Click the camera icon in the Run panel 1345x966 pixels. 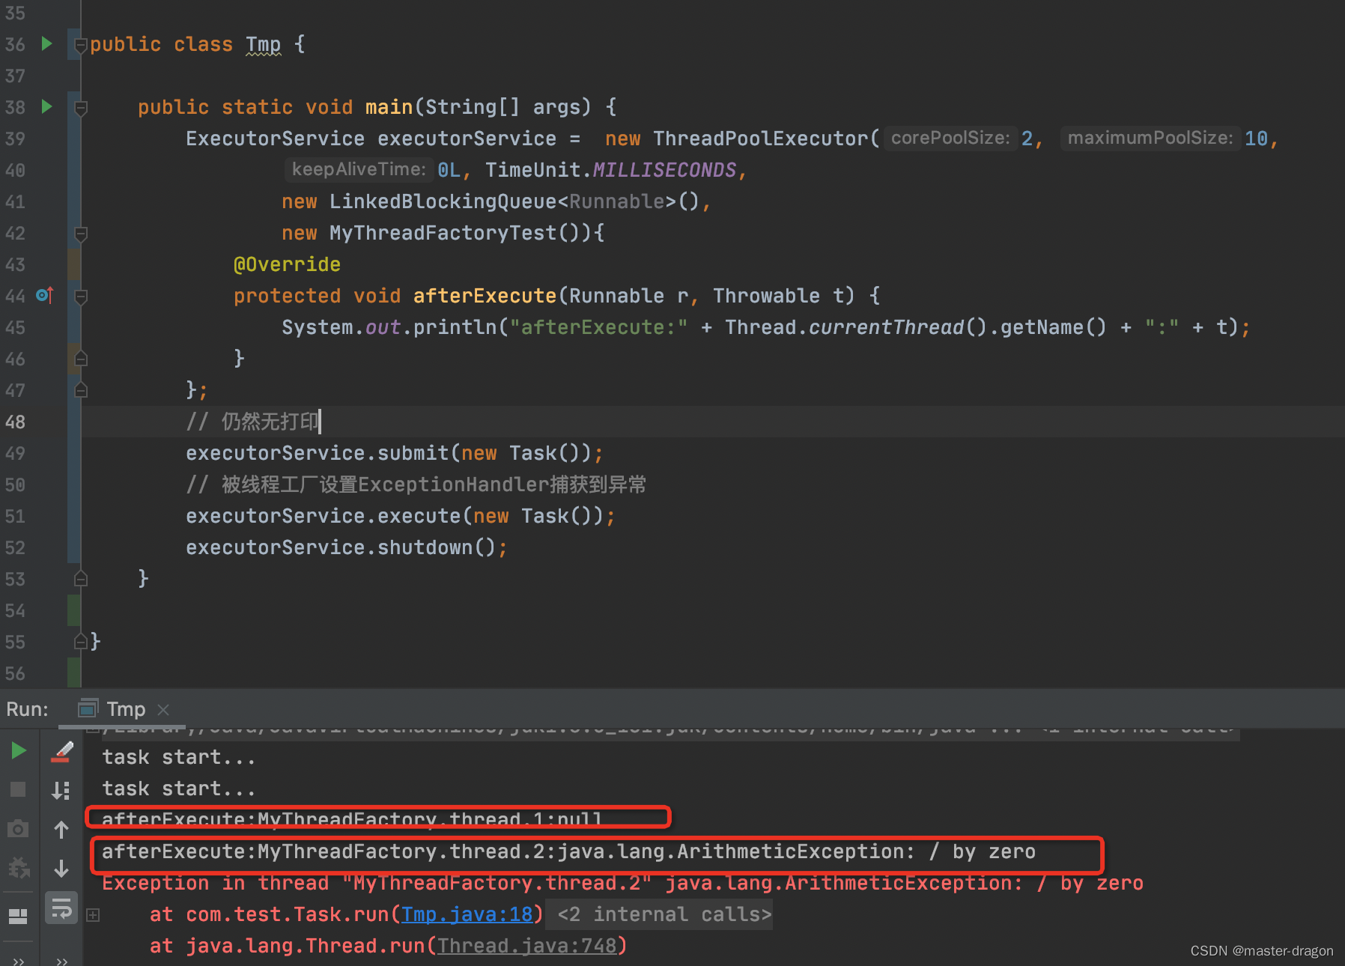pos(18,829)
